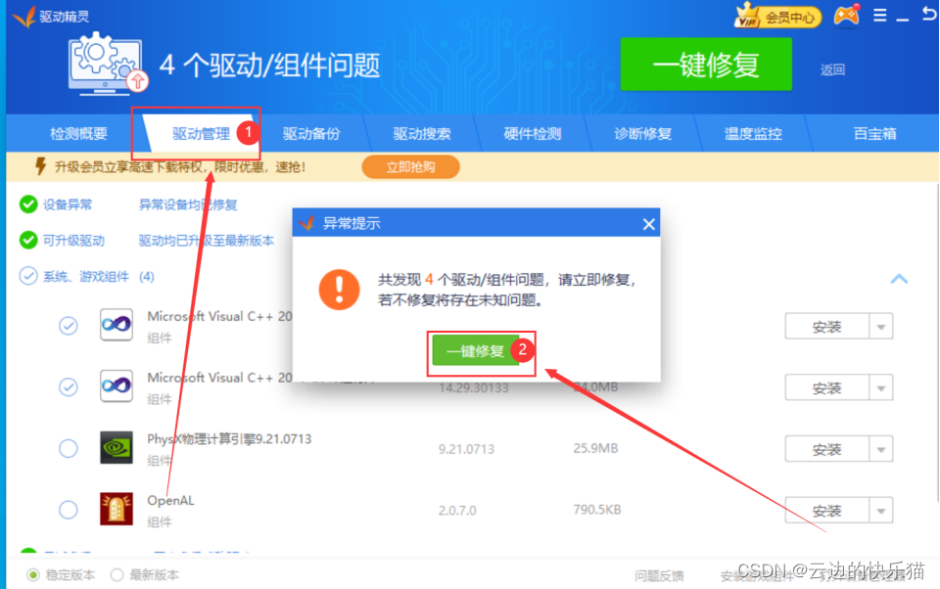This screenshot has width=940, height=589.
Task: Switch to the 硬件检测 tab
Action: tap(533, 134)
